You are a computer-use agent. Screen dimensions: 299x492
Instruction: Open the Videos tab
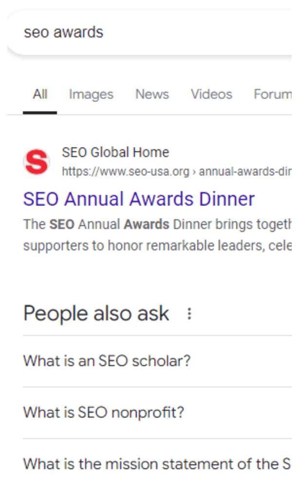pos(211,94)
